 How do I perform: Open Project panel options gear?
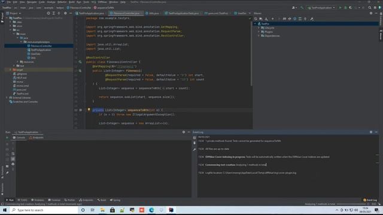pos(65,13)
